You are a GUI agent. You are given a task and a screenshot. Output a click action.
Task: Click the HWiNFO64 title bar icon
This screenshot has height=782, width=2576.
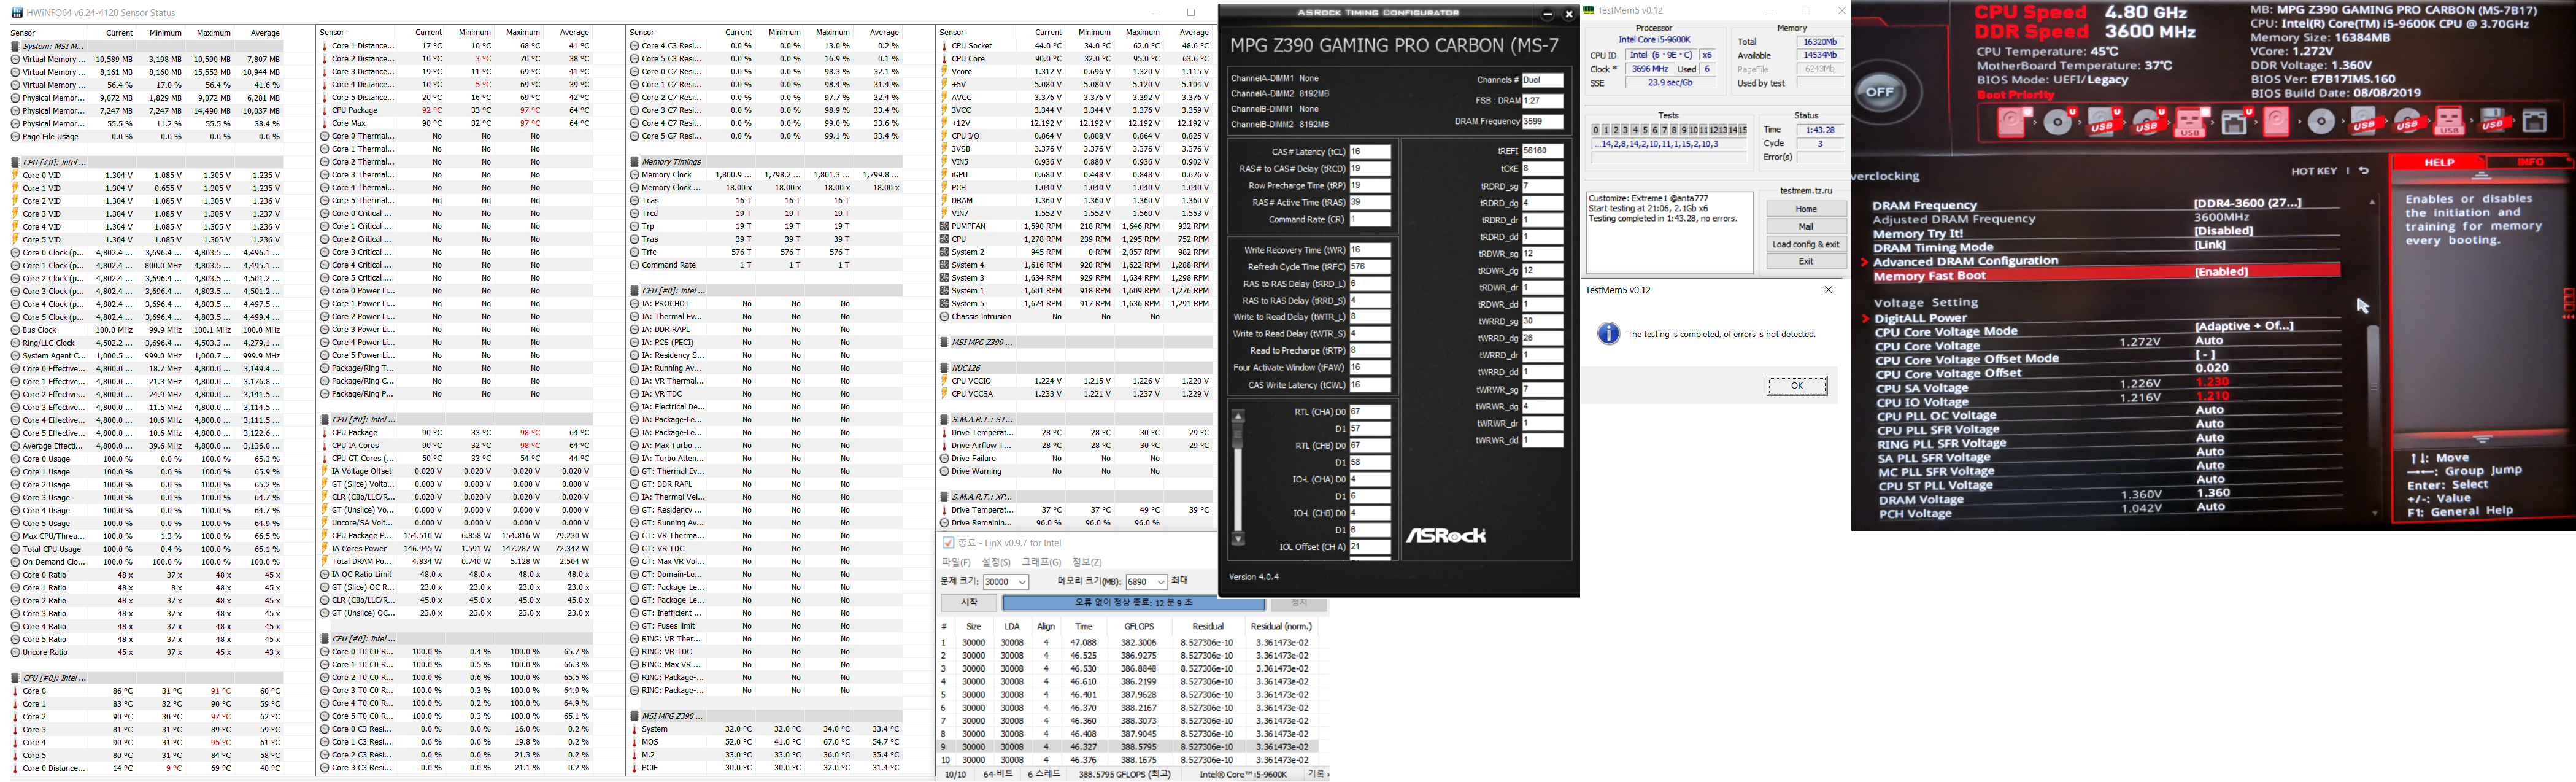point(16,12)
